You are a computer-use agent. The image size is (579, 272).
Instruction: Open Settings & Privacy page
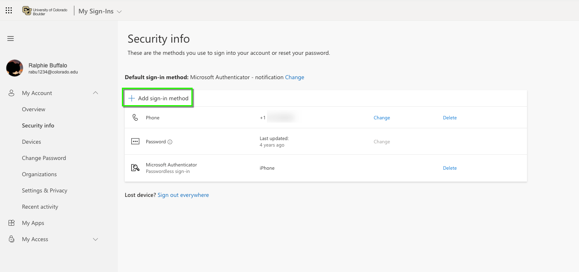44,190
